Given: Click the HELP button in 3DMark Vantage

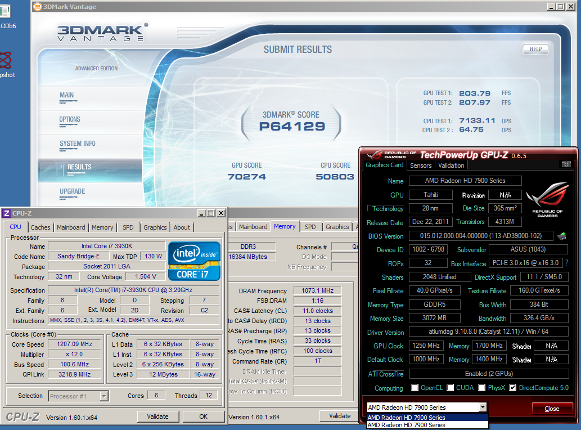Looking at the screenshot, I should pos(535,50).
